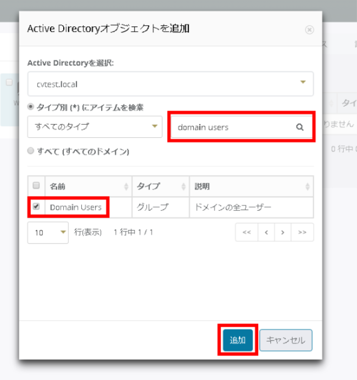Image resolution: width=357 pixels, height=380 pixels.
Task: Sort by タイプ column arrows
Action: [184, 187]
